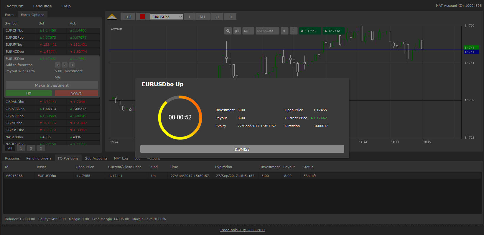Expand the GBPUSDbo row in the symbol list
Viewport: 484px width, 235px height.
[15, 130]
